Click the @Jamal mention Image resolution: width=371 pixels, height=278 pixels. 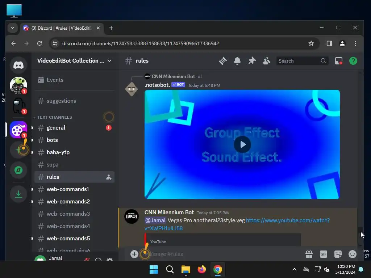coord(155,220)
